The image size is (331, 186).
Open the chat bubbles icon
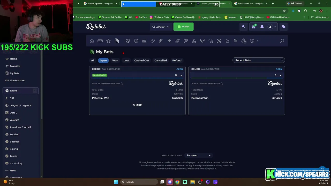pos(283,27)
